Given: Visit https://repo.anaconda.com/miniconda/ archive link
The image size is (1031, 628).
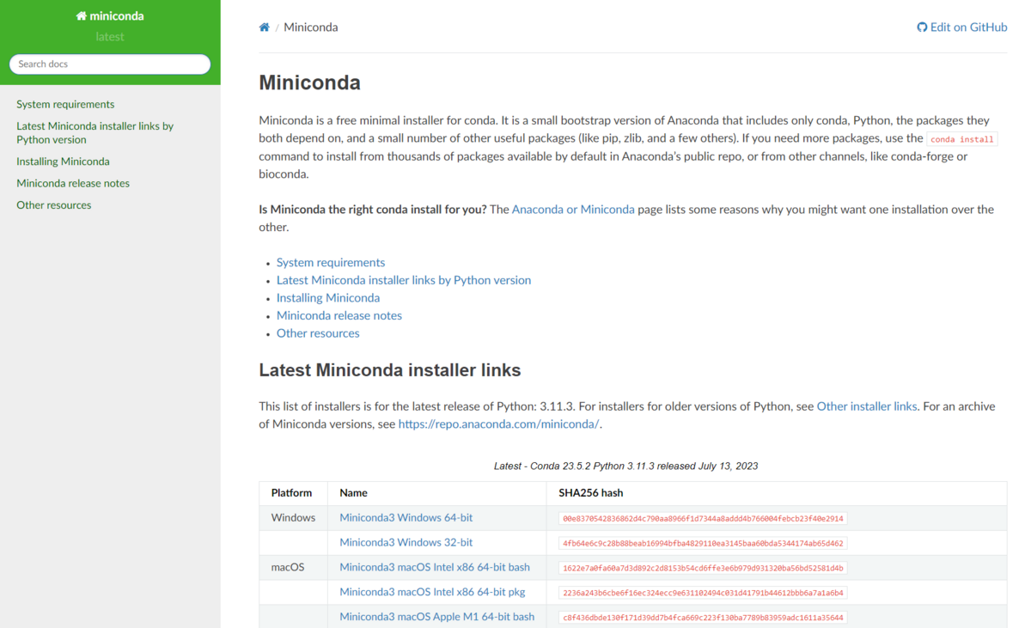Looking at the screenshot, I should pyautogui.click(x=498, y=424).
